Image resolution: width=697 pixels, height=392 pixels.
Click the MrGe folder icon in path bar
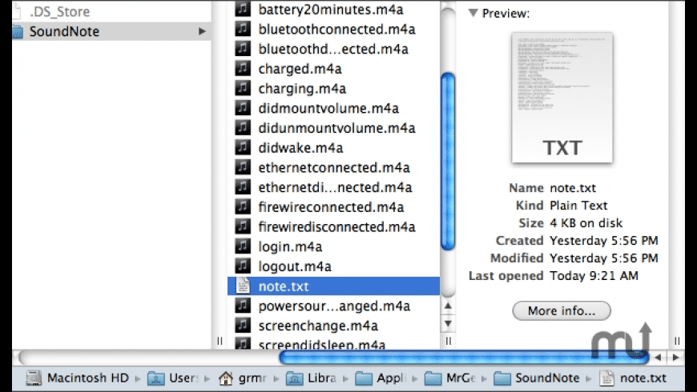433,378
